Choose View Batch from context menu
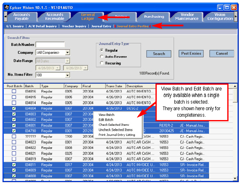Screen dimensions: 240x185 pyautogui.click(x=107, y=115)
